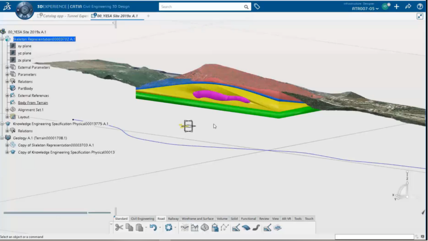Collapse the Geology A.1 tree node
This screenshot has width=428, height=241.
pos(2,138)
